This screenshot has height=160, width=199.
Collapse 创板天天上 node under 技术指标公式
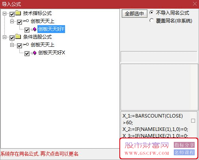tap(12, 21)
